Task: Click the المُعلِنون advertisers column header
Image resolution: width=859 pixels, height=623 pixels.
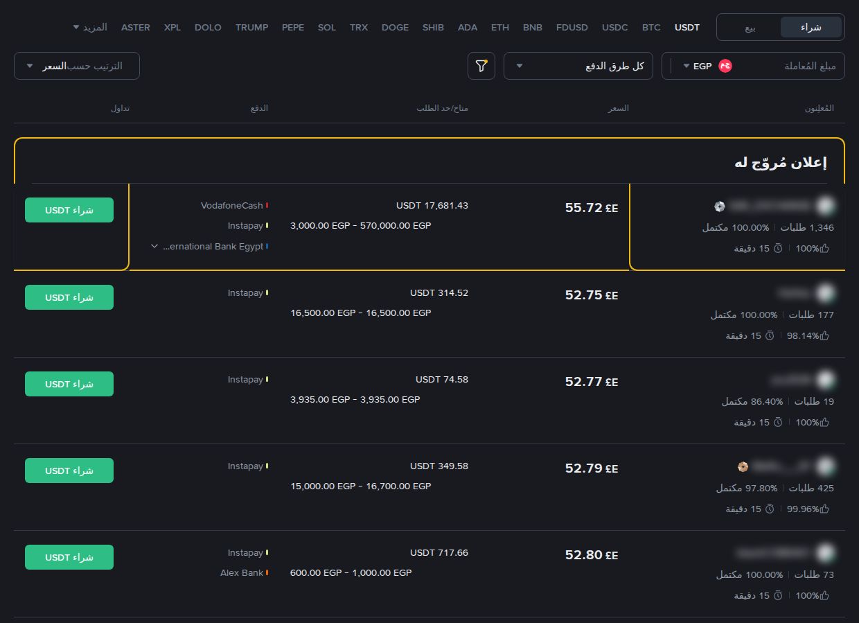Action: 820,109
